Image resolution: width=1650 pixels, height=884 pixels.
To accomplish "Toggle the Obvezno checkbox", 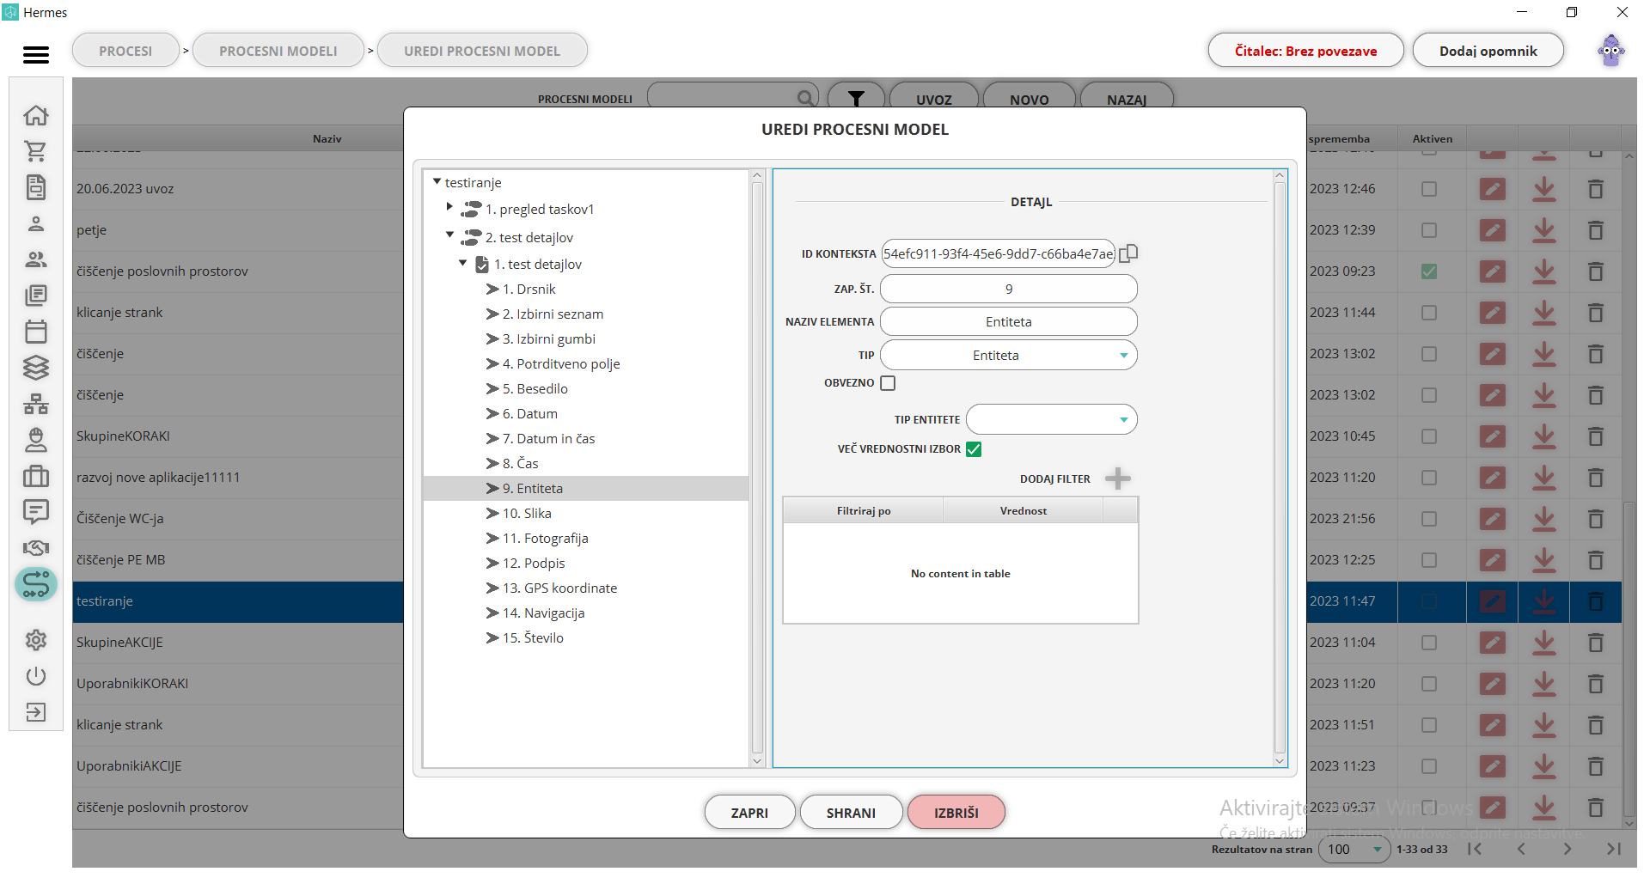I will point(888,383).
